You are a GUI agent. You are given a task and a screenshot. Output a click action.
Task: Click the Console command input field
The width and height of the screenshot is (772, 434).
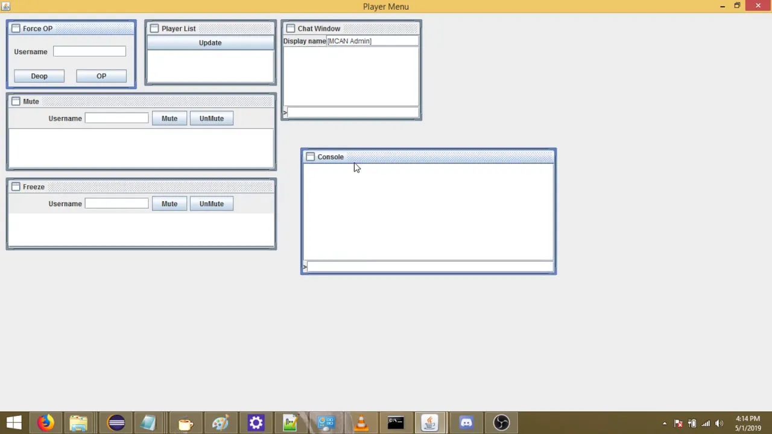(430, 266)
